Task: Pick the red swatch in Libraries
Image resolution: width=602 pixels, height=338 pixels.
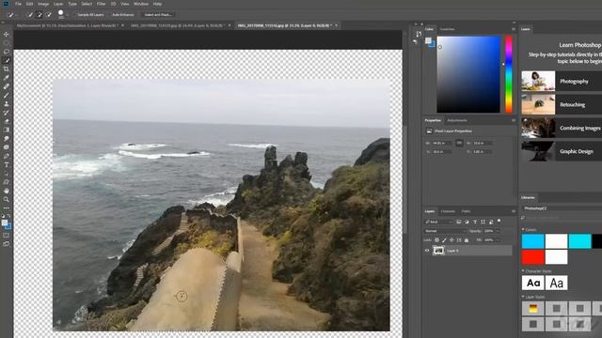Action: coord(533,257)
